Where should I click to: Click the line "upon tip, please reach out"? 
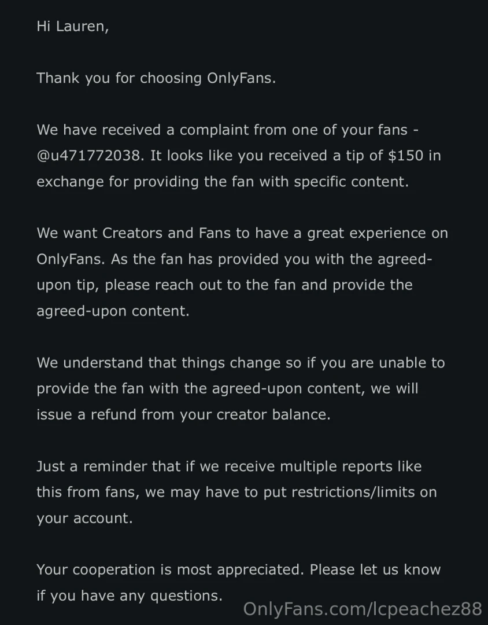(x=224, y=285)
